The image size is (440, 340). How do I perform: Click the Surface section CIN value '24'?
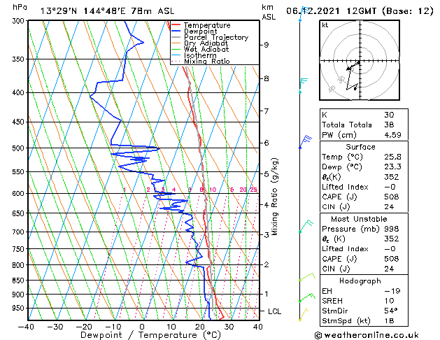click(x=389, y=207)
